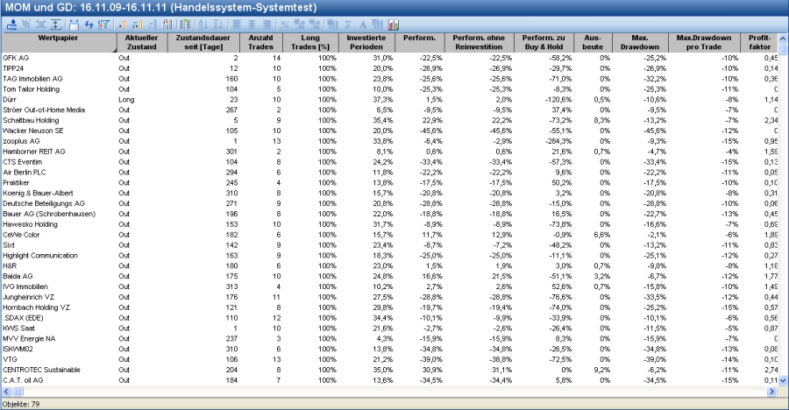
Task: Open the bar chart icon
Action: [394, 24]
